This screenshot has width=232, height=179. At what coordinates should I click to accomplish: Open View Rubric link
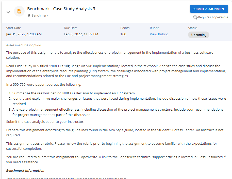[159, 34]
